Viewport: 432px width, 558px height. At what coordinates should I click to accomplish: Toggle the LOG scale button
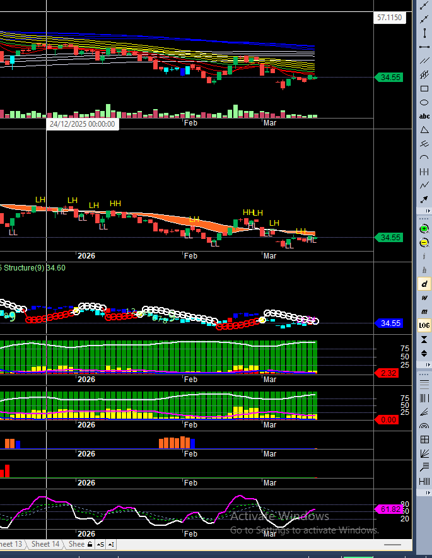pos(424,325)
